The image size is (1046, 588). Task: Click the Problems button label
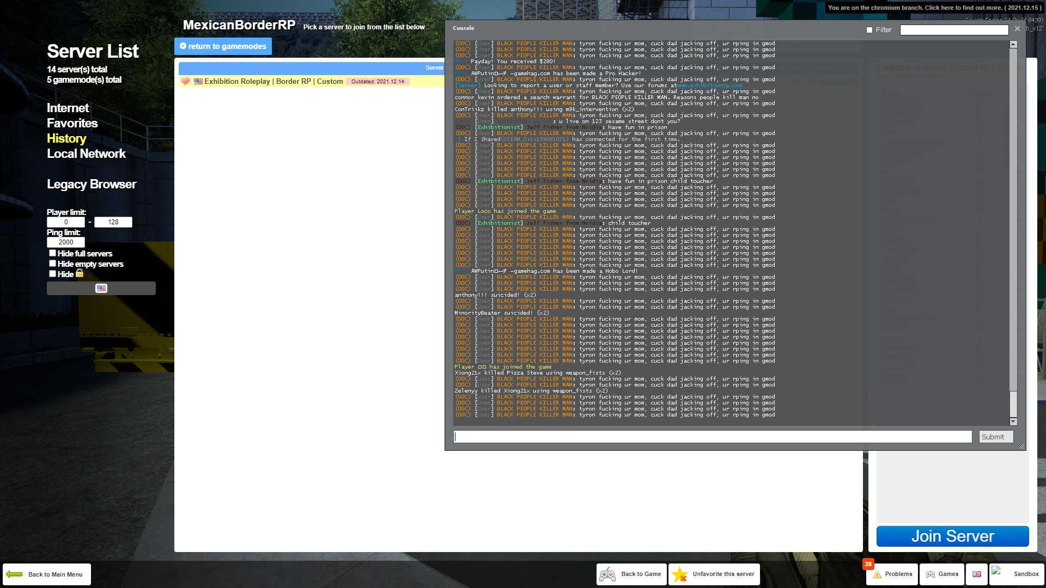coord(898,574)
